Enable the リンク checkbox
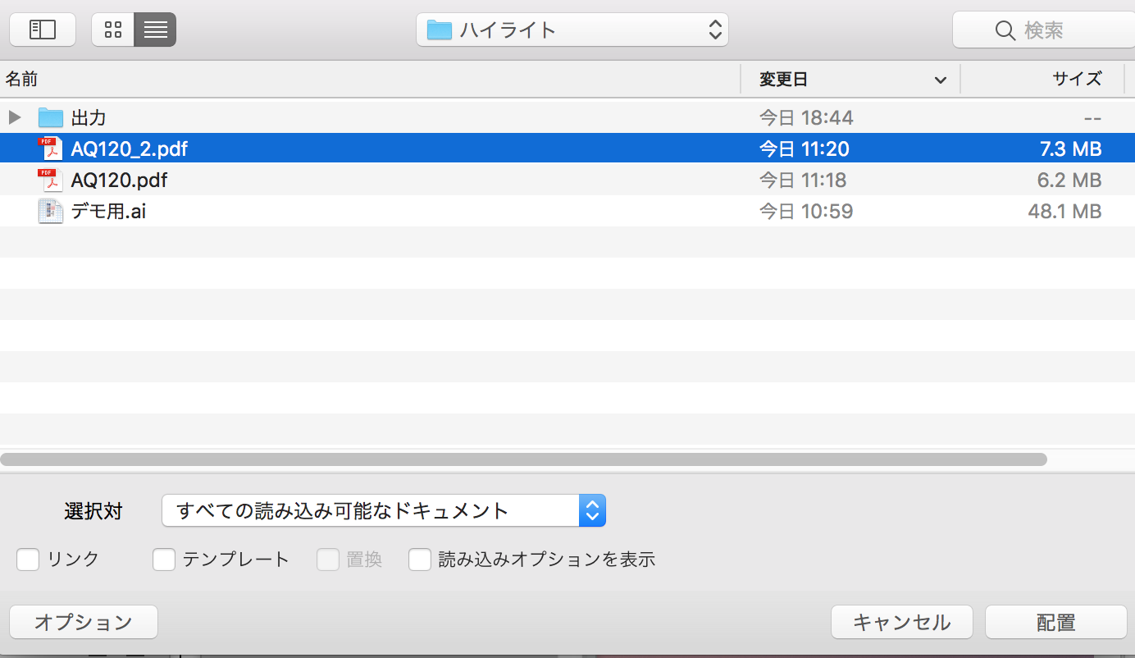The image size is (1135, 658). coord(28,560)
